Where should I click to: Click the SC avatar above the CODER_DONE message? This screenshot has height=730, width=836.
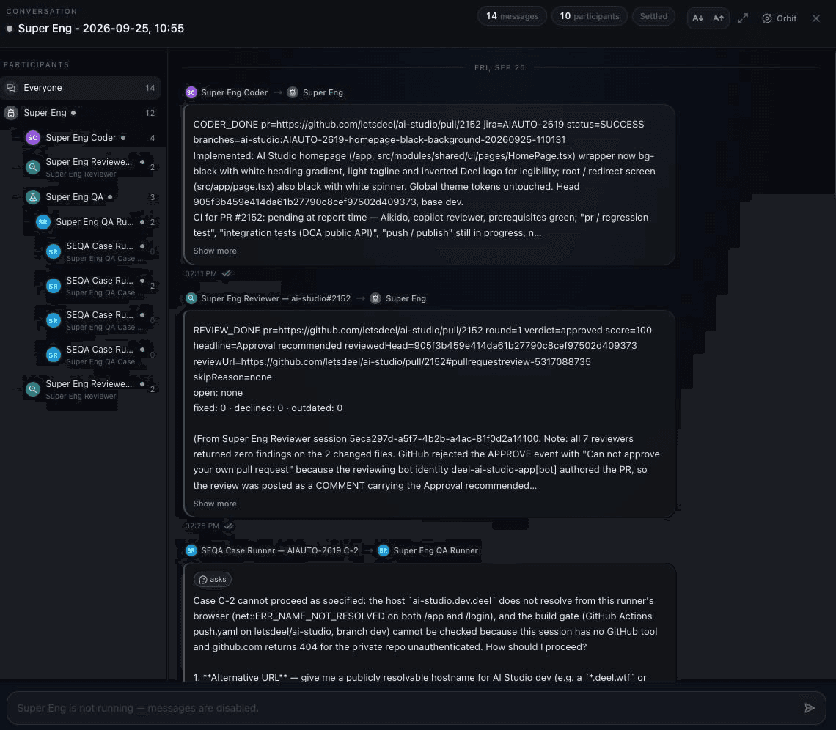[x=191, y=92]
